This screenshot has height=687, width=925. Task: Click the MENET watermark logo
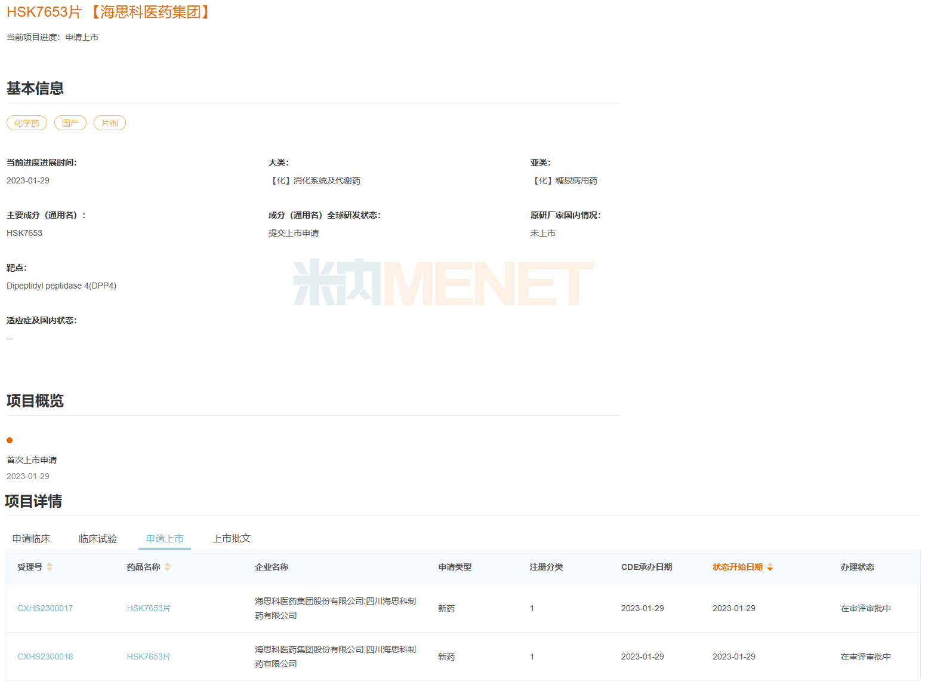443,283
